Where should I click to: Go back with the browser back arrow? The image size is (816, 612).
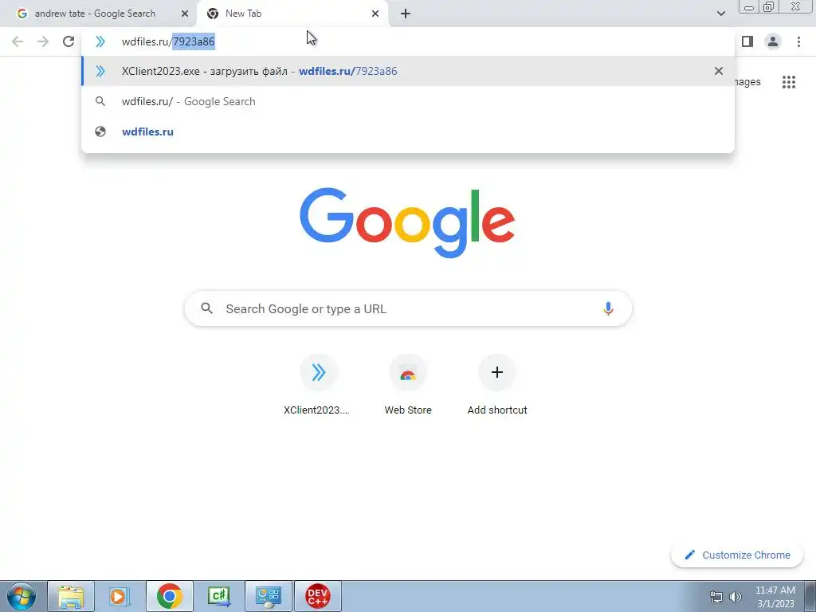(18, 41)
